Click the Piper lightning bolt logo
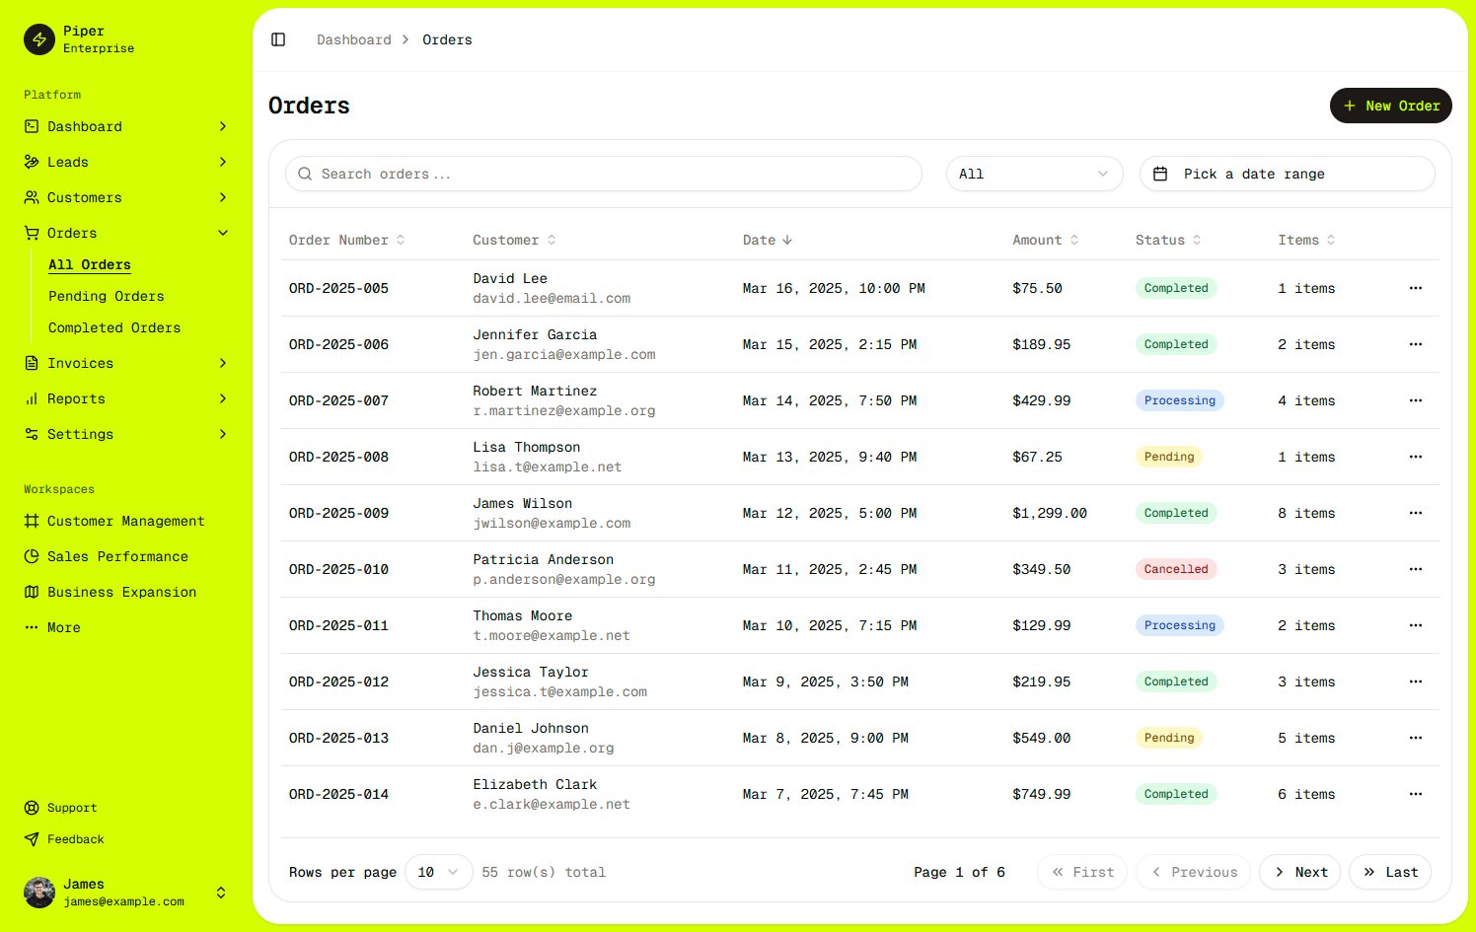 click(39, 39)
